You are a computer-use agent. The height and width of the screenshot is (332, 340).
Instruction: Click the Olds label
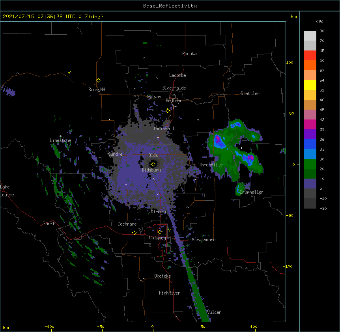(x=153, y=155)
